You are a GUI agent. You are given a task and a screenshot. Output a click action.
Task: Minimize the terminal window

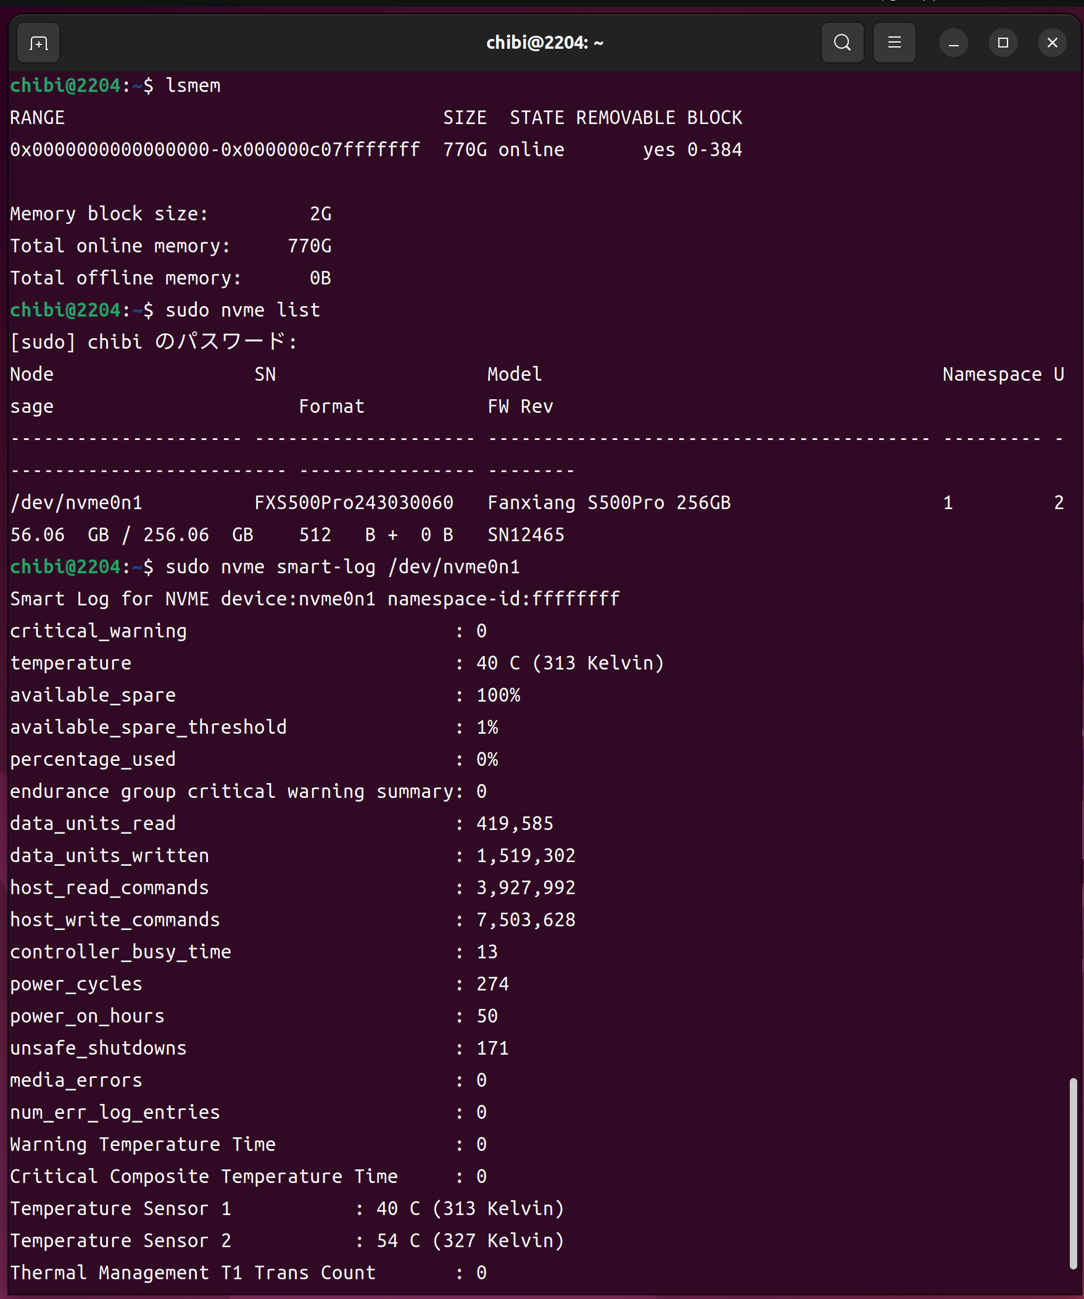953,43
